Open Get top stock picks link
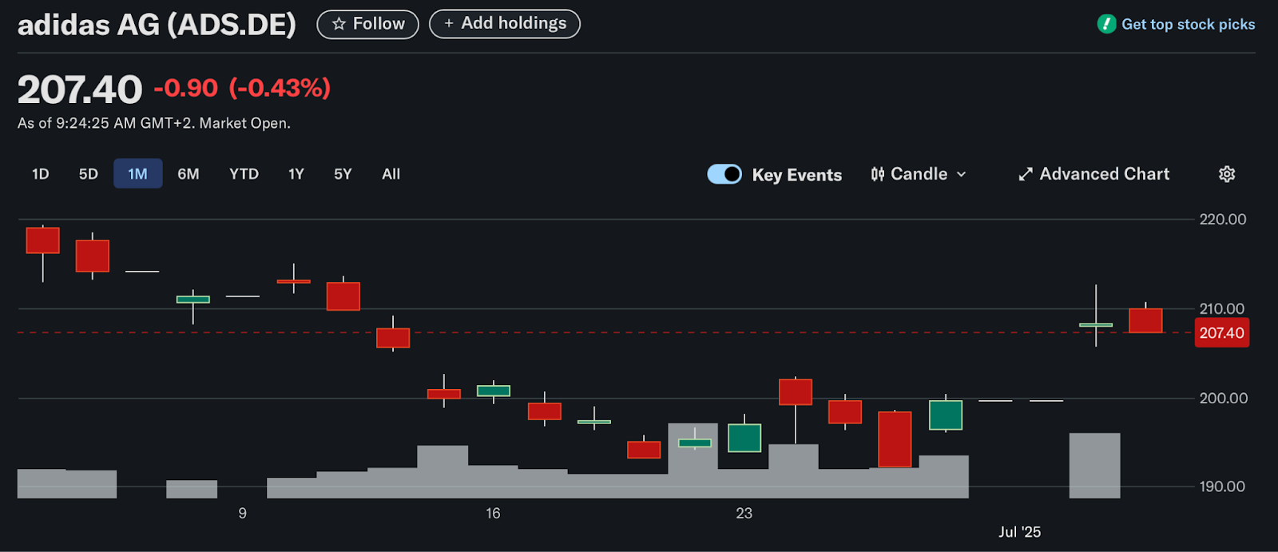The height and width of the screenshot is (552, 1278). (1188, 24)
